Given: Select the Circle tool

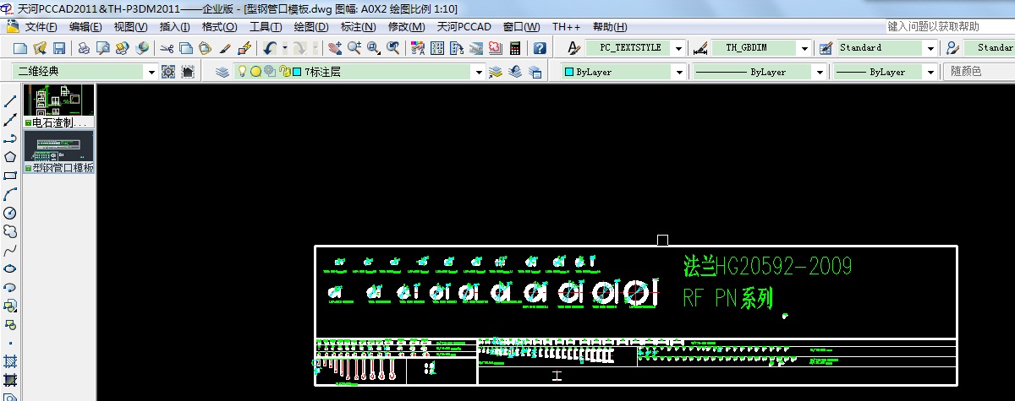Looking at the screenshot, I should 10,213.
